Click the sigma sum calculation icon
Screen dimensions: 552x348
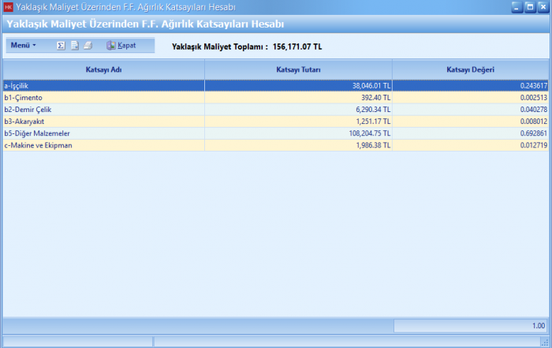coord(61,46)
